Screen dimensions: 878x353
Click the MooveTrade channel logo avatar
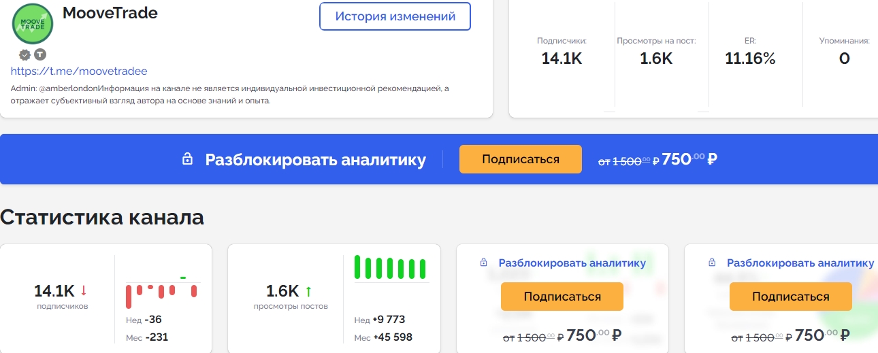[x=33, y=24]
